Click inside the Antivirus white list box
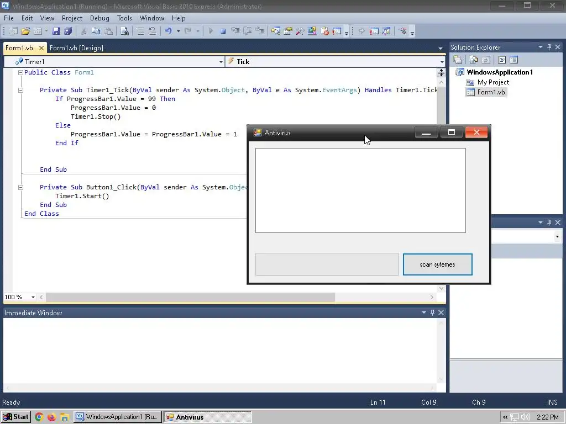 coord(360,190)
